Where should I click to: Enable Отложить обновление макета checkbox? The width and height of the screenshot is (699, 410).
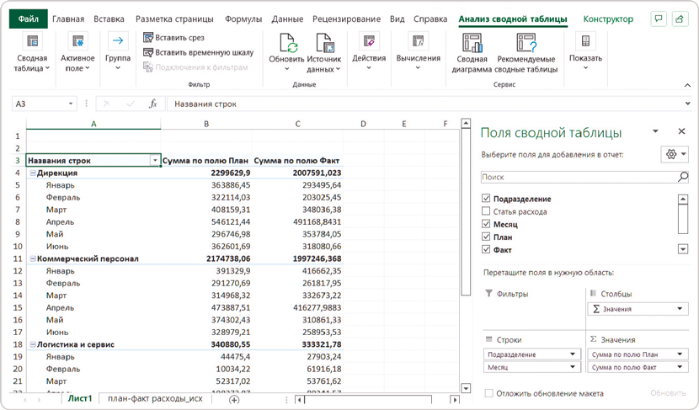488,393
